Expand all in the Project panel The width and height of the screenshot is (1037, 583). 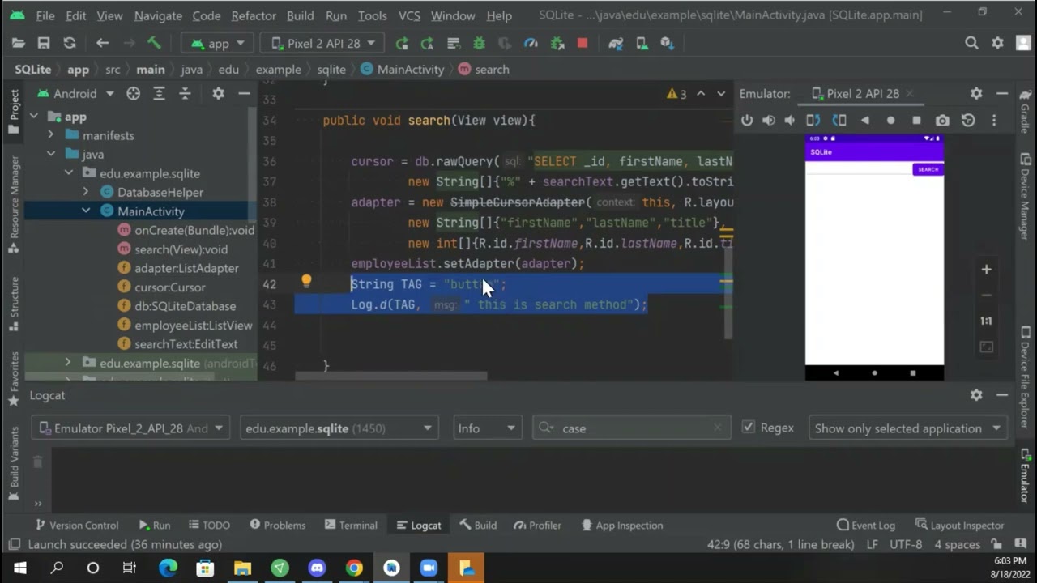(159, 94)
